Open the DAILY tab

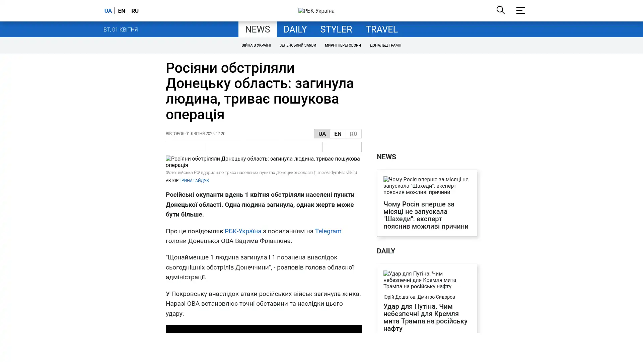click(295, 29)
